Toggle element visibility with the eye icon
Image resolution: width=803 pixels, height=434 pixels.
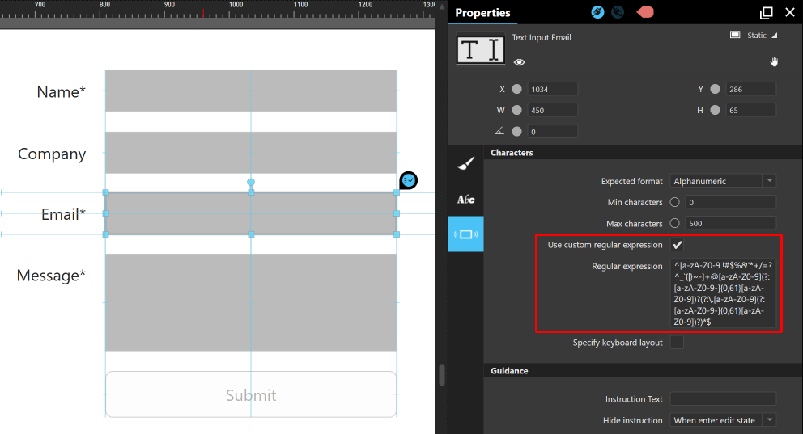point(520,62)
